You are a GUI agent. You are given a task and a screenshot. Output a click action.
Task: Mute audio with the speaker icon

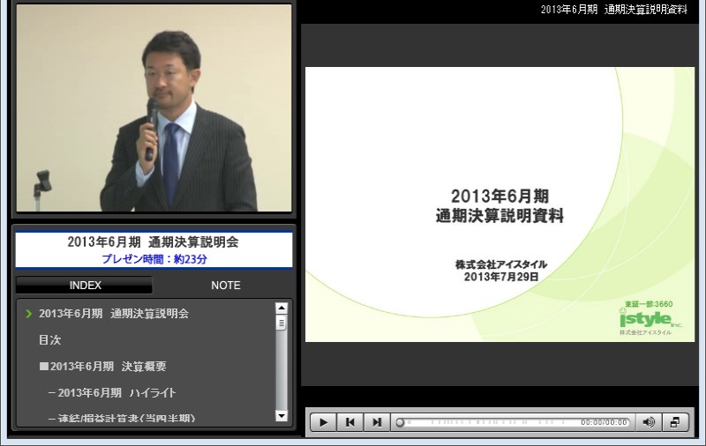(x=649, y=422)
